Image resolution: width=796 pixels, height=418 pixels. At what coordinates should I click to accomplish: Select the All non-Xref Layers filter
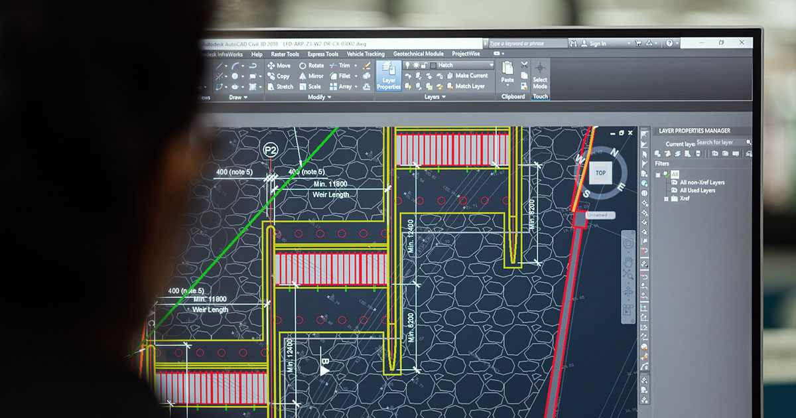(702, 182)
